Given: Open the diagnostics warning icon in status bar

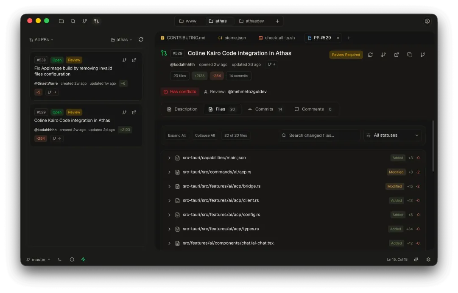Looking at the screenshot, I should [72, 260].
